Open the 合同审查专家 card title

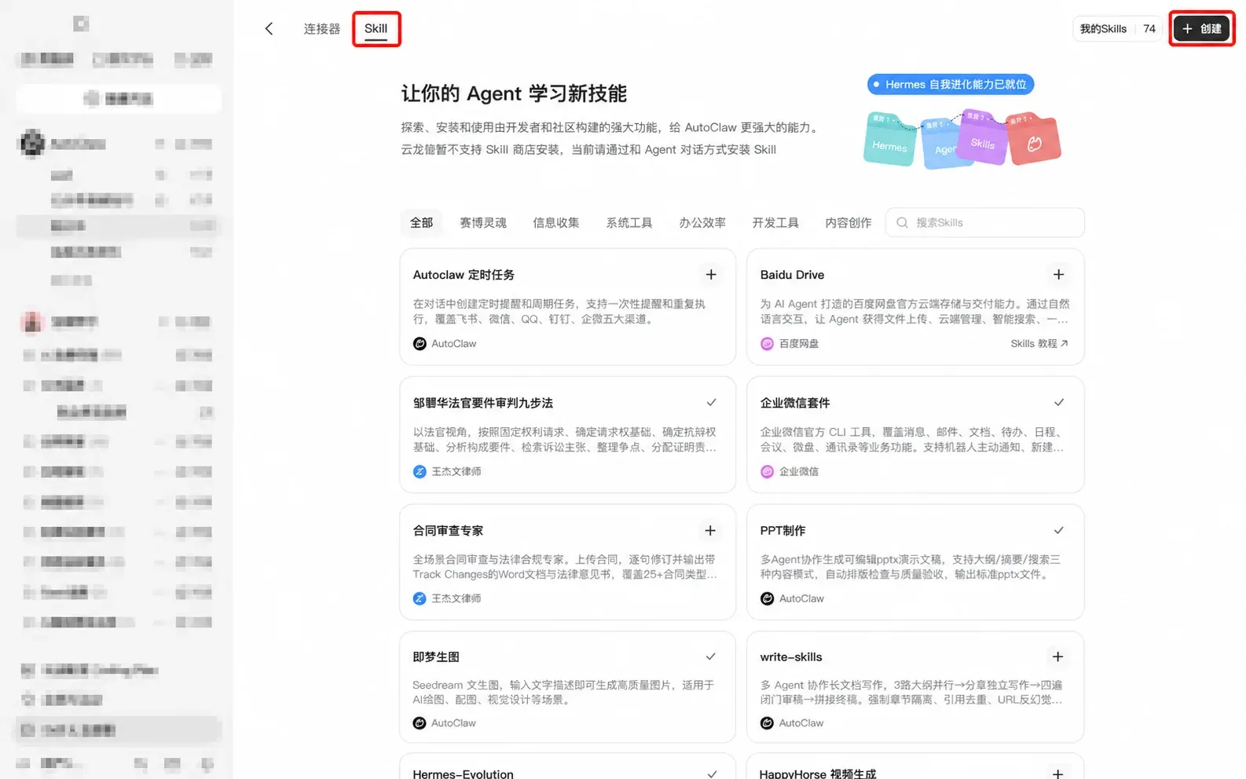(x=448, y=531)
